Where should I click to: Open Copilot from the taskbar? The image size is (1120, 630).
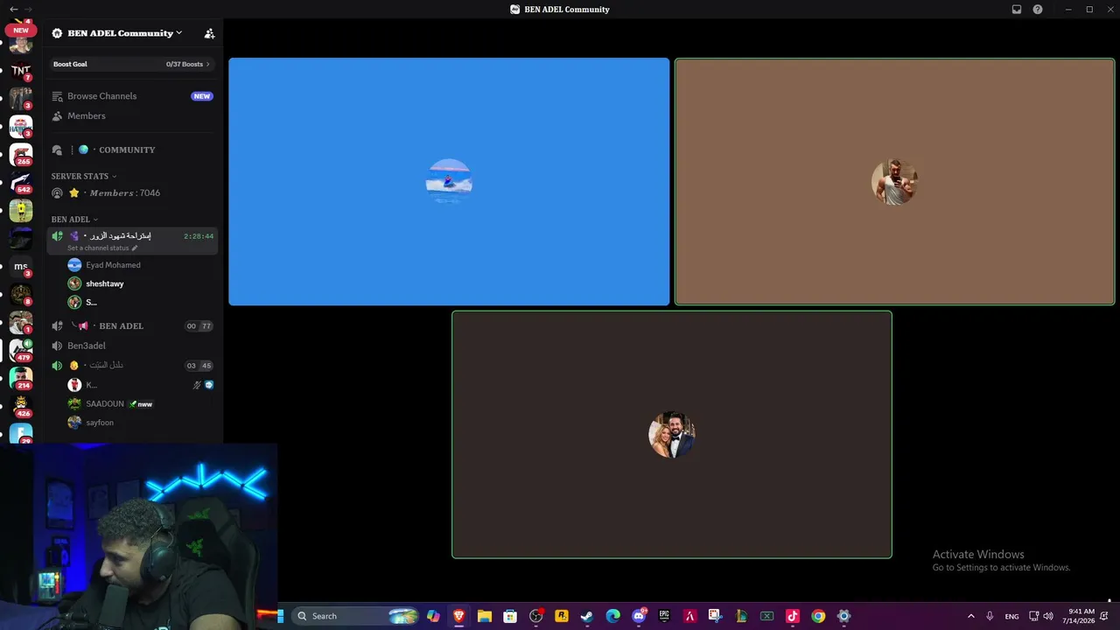click(x=433, y=616)
